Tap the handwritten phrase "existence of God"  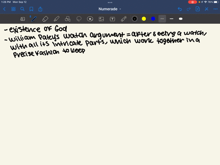(38, 29)
